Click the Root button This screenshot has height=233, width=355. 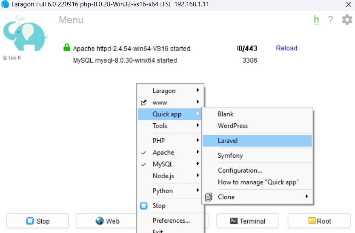click(319, 221)
